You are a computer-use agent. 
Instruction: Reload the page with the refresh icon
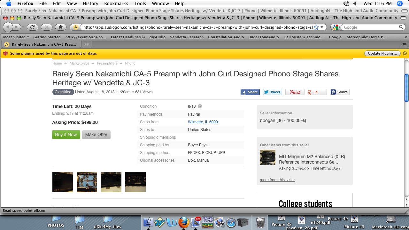(x=32, y=27)
